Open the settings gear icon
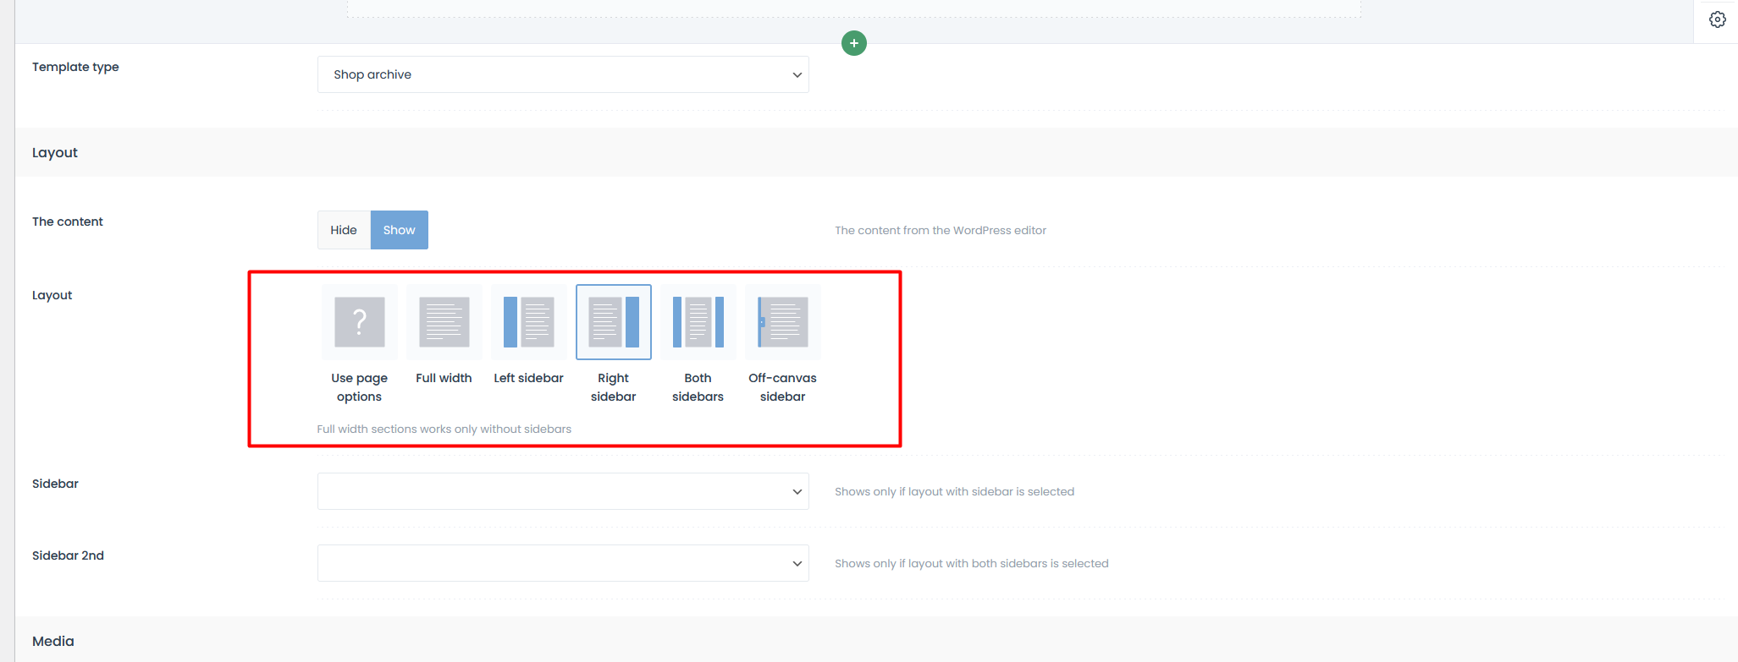 pos(1717,19)
